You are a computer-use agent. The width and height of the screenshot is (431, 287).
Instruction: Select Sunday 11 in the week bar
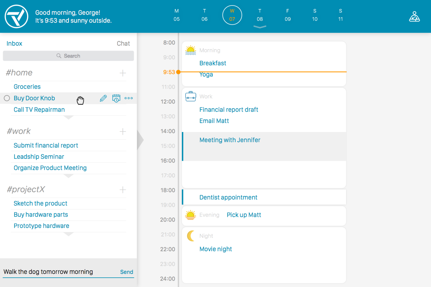(x=340, y=15)
